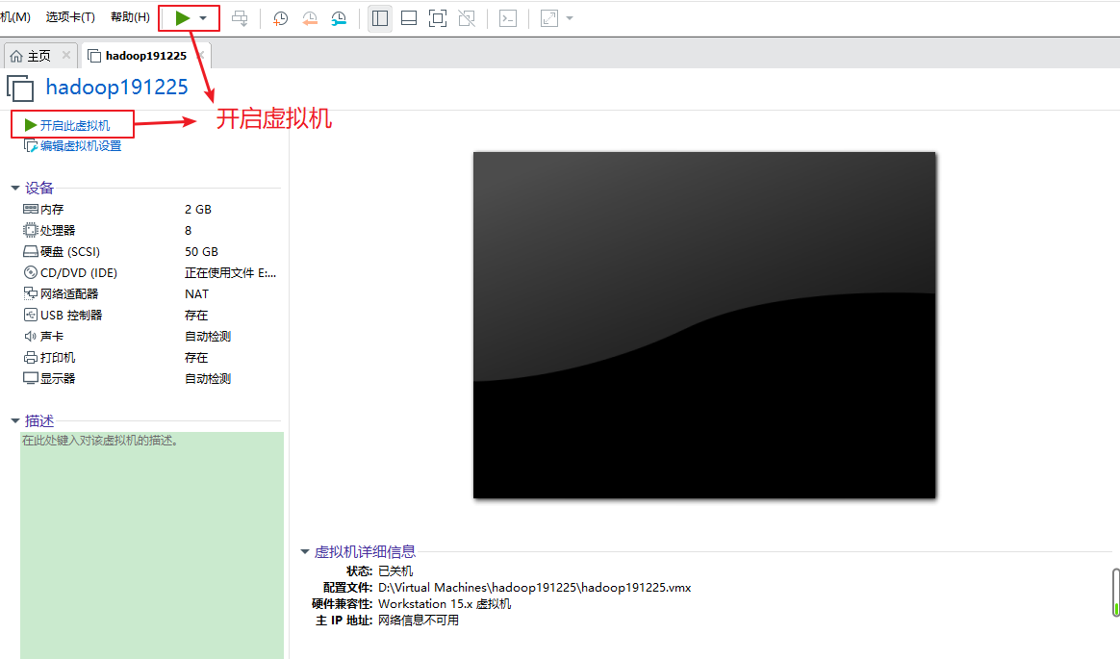Select the hadoop191225 tab
1120x659 pixels.
pos(145,56)
